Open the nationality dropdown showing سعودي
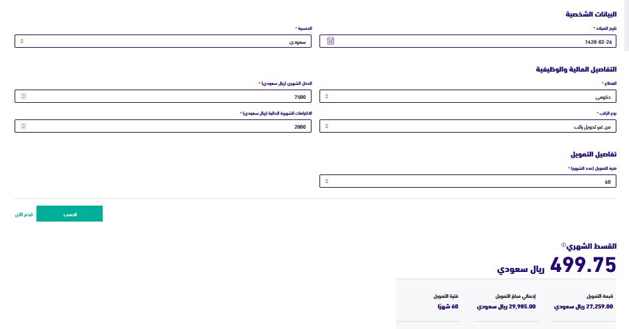Viewport: 629px width, 329px height. click(163, 41)
